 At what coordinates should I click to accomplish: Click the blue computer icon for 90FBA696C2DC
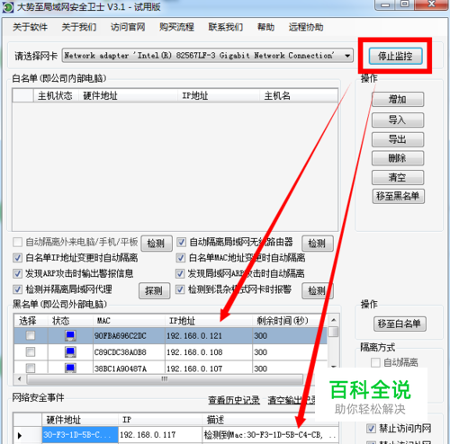click(70, 335)
